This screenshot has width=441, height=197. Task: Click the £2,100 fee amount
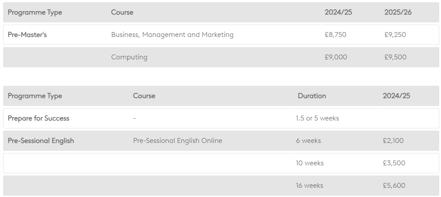(393, 141)
